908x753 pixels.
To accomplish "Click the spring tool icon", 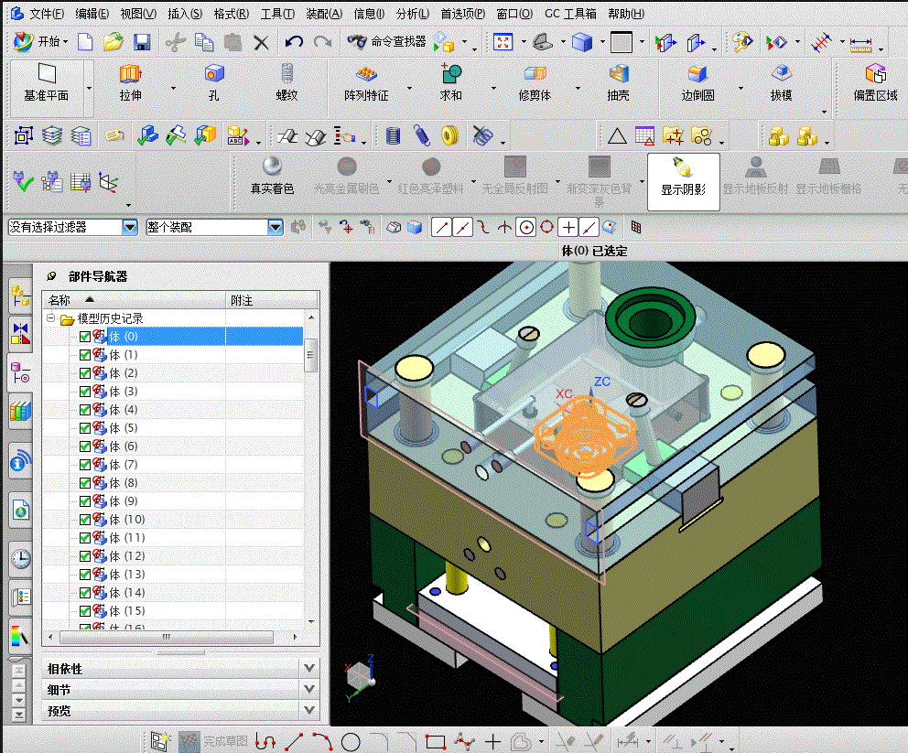I will 422,136.
